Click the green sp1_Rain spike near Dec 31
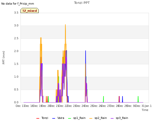164x123 pixels. pos(138,99)
